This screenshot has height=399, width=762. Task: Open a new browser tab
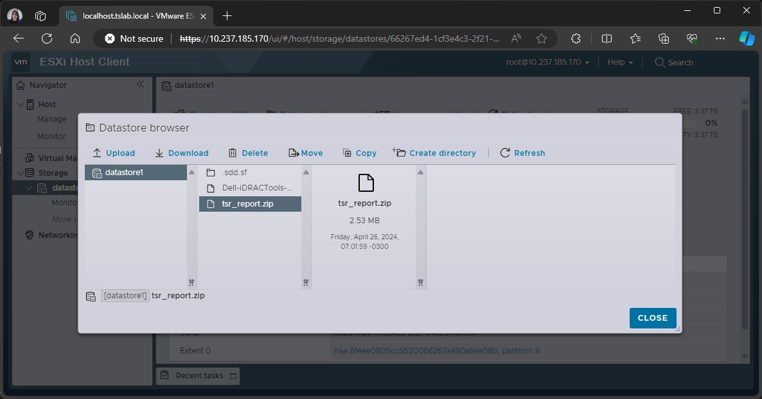click(227, 15)
